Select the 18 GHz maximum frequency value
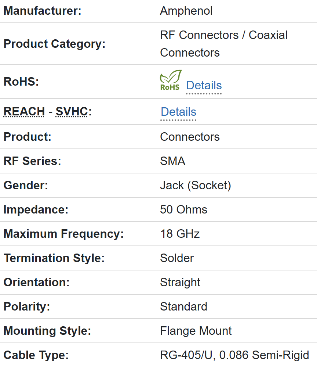317x366 pixels. pos(180,234)
